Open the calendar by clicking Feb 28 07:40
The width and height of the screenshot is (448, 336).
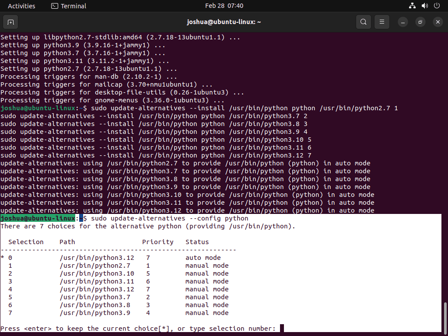[224, 6]
